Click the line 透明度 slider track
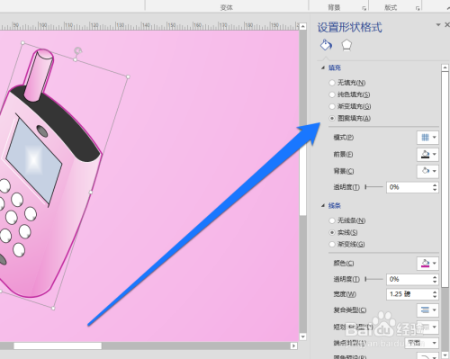This screenshot has height=359, width=450. pos(373,279)
